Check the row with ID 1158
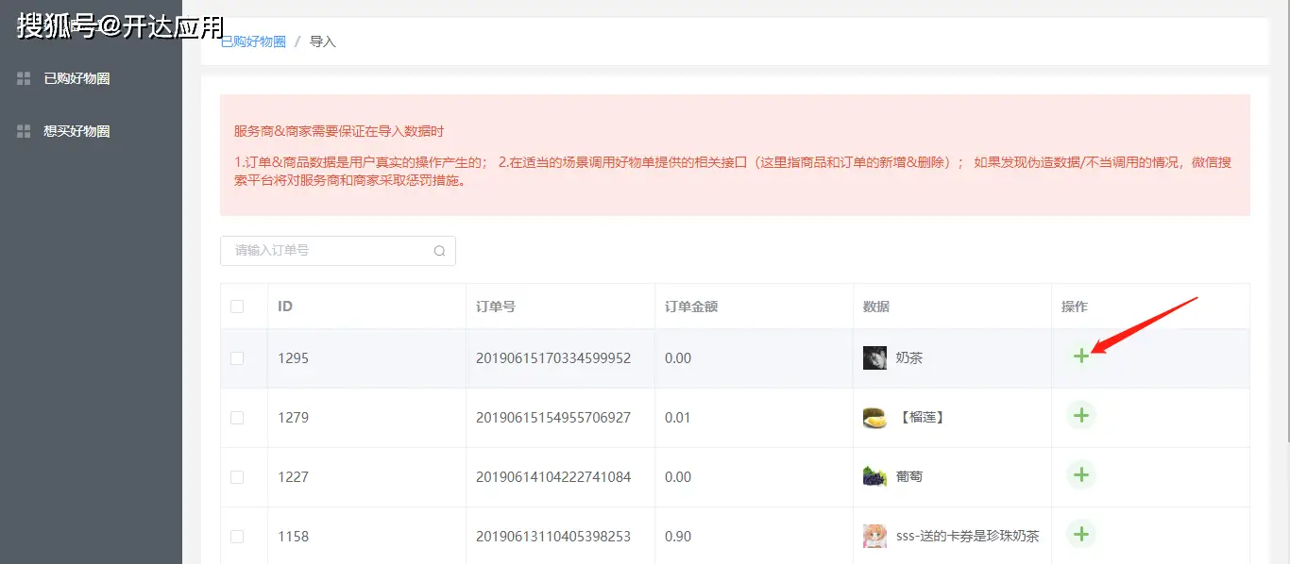This screenshot has width=1290, height=564. pyautogui.click(x=237, y=537)
